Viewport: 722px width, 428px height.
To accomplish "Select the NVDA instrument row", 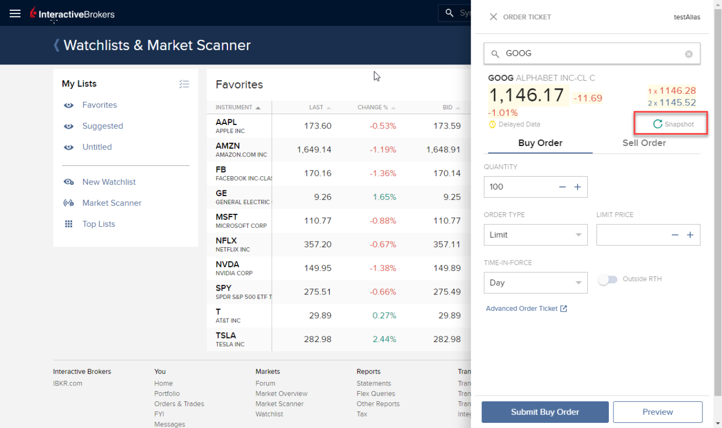I will (338, 268).
